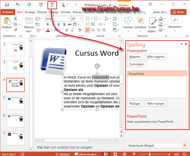Open Vormen shapes gallery
The width and height of the screenshot is (190, 156).
pyautogui.click(x=128, y=25)
